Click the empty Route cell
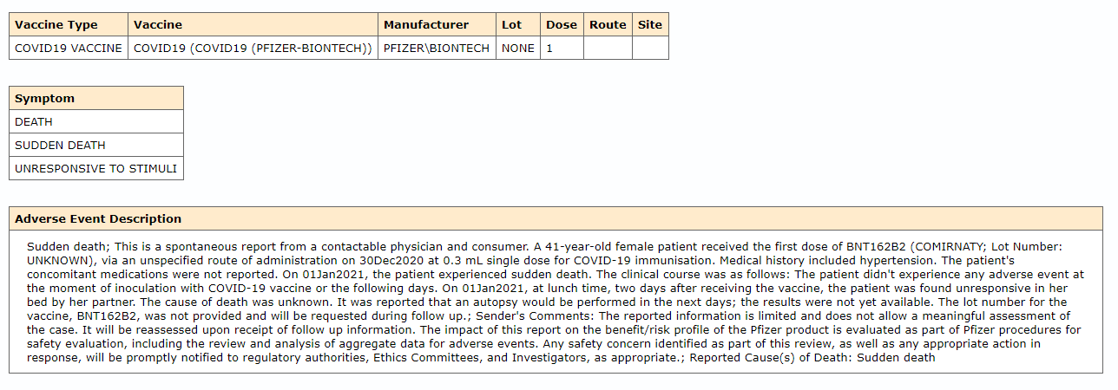1118x390 pixels. [x=608, y=49]
